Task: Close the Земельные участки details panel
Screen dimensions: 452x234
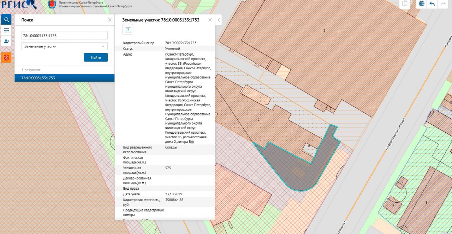Action: [x=210, y=20]
